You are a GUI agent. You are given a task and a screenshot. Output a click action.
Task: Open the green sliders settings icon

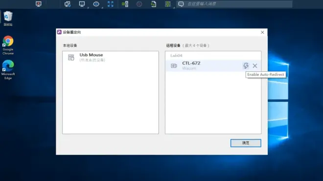coord(168,4)
